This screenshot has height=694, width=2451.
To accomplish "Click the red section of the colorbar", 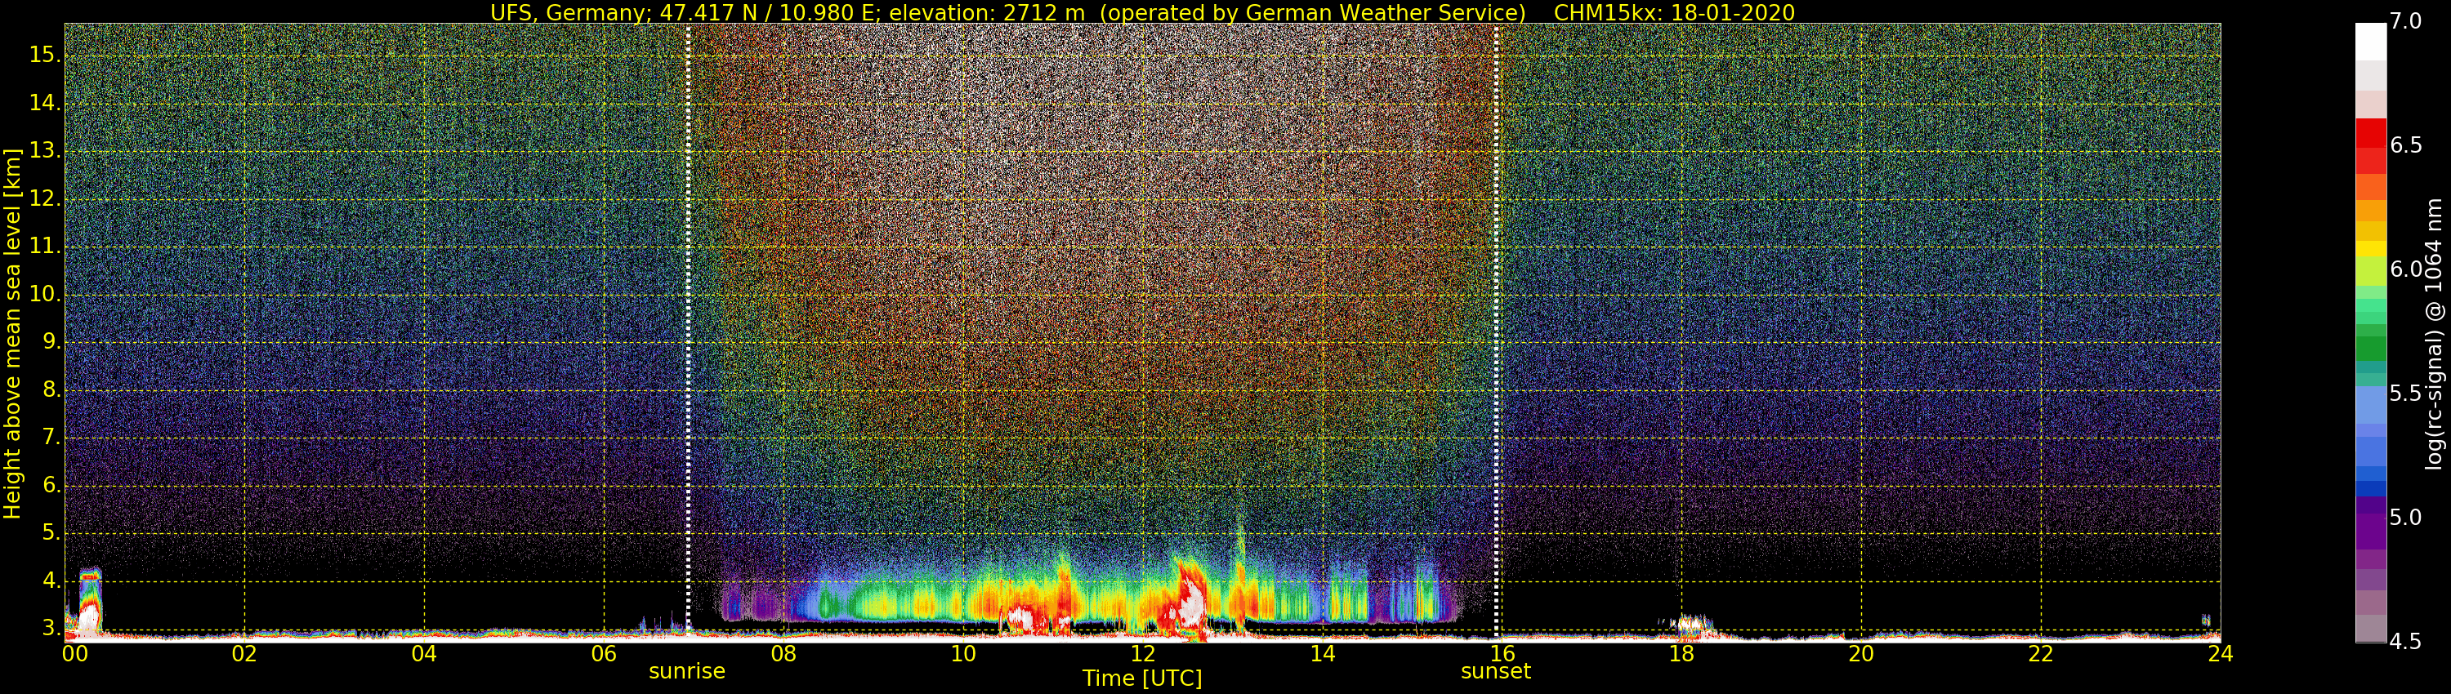I will click(2370, 145).
